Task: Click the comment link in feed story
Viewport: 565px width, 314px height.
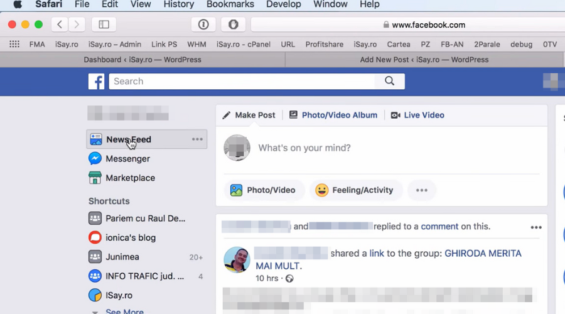Action: [439, 227]
